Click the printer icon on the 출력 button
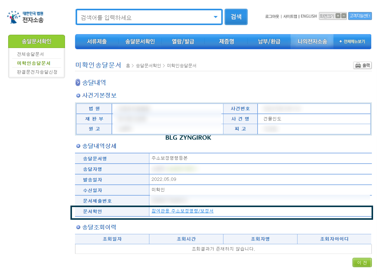The image size is (377, 275). click(x=358, y=65)
